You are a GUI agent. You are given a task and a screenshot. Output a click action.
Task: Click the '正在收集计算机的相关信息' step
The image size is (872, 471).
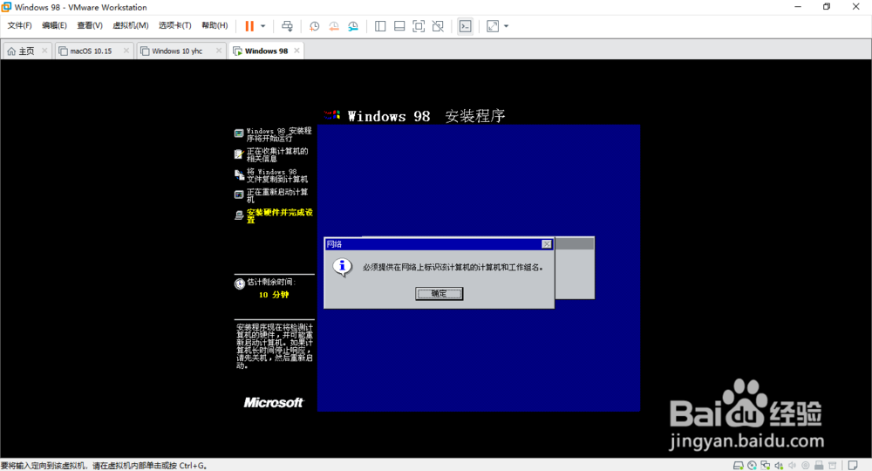(x=277, y=154)
